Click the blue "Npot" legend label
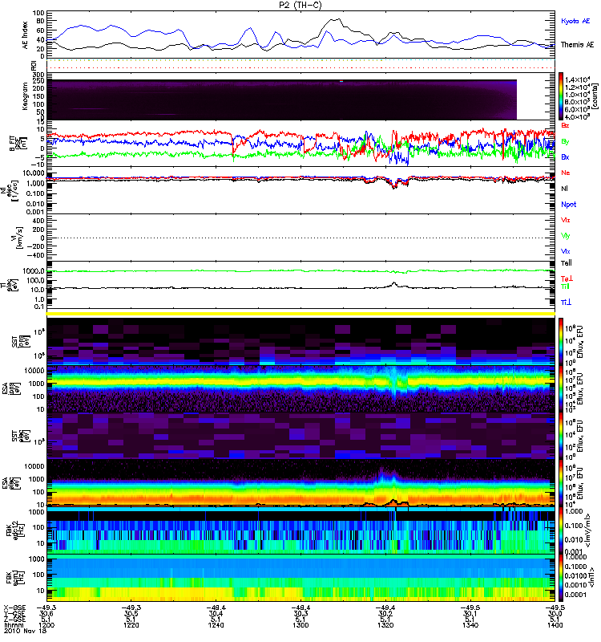This screenshot has width=601, height=642. coord(568,205)
